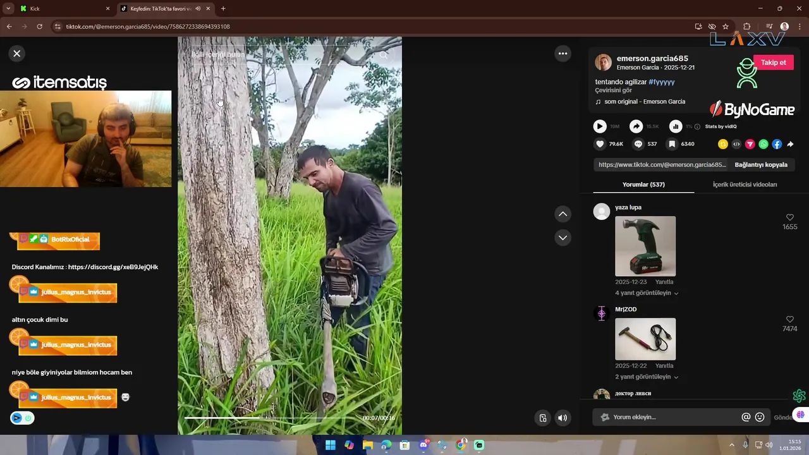Viewport: 809px width, 455px height.
Task: Click the video progress bar
Action: click(x=272, y=418)
